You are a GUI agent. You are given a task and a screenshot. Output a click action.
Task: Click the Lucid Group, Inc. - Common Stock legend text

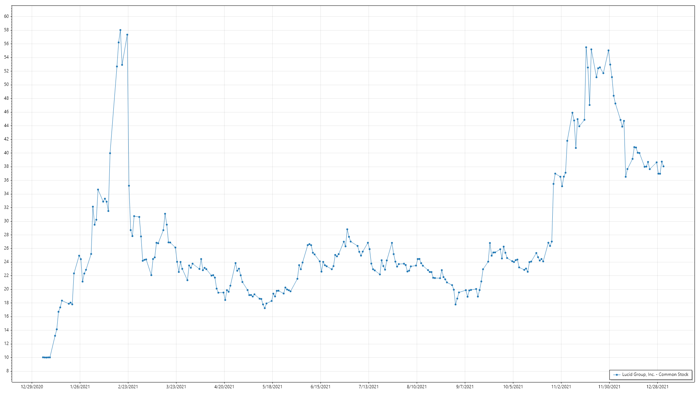(655, 374)
